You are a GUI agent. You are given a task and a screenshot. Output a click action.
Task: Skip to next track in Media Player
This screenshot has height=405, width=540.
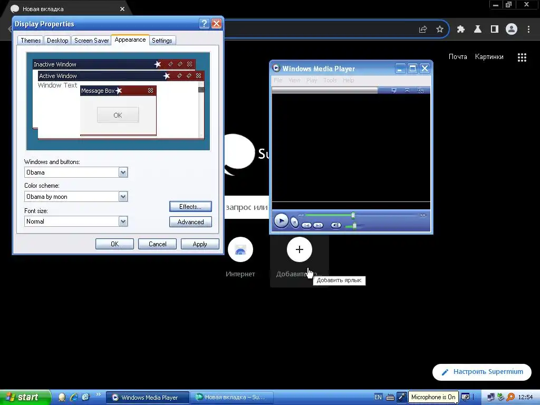click(318, 225)
